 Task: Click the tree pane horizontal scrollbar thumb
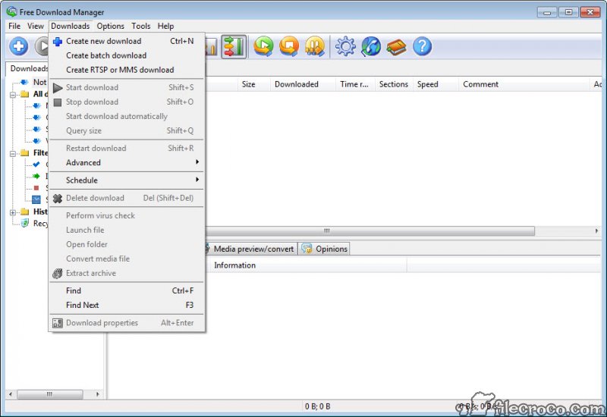49,394
